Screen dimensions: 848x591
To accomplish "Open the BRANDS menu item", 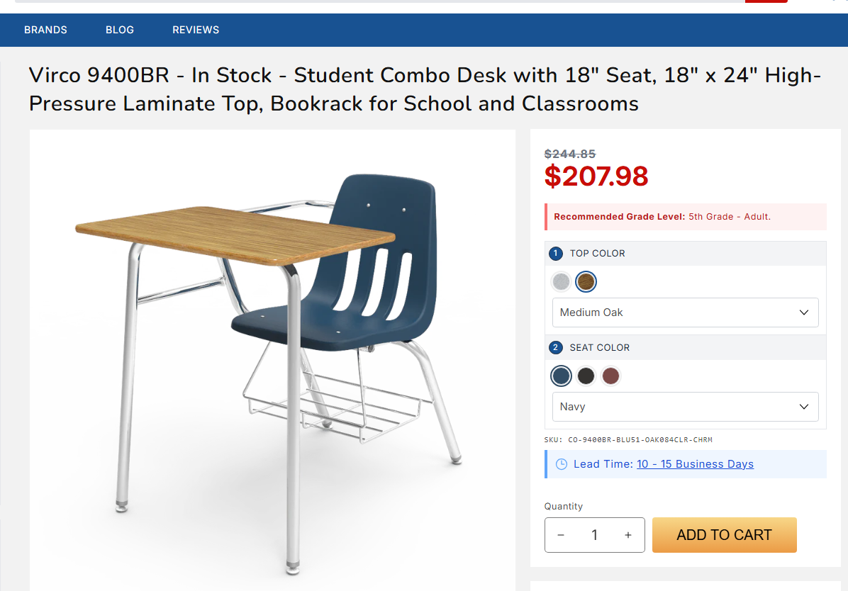I will point(45,30).
